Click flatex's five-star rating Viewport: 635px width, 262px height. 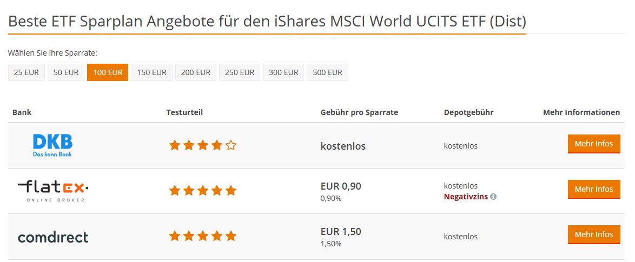(x=203, y=191)
